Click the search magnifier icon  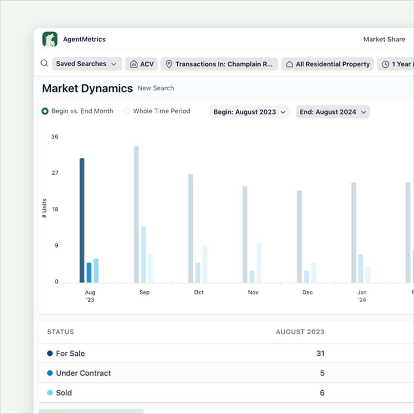pyautogui.click(x=44, y=63)
